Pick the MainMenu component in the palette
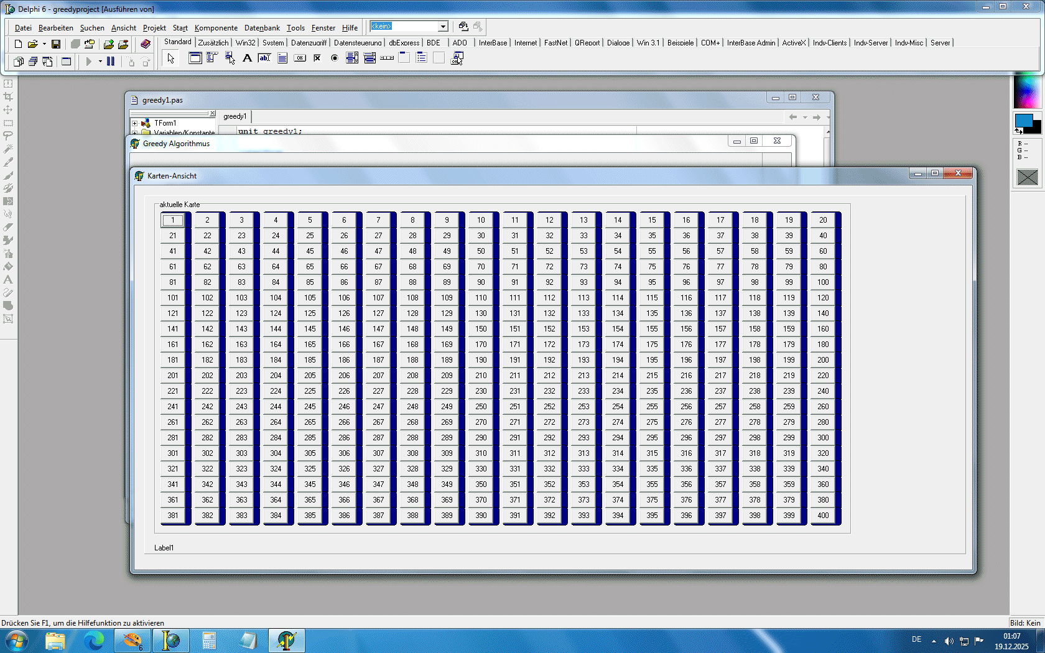 tap(212, 58)
